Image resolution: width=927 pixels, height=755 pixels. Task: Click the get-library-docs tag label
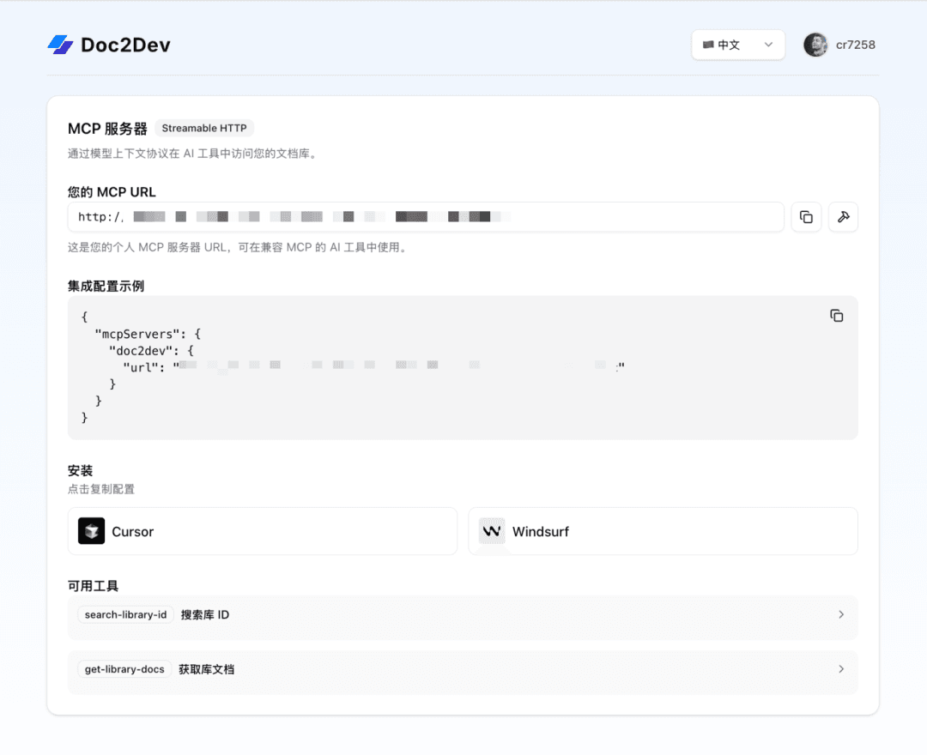pyautogui.click(x=124, y=669)
